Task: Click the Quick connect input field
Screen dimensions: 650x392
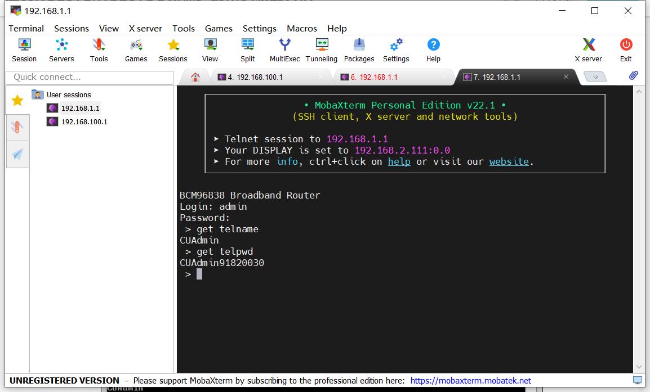Action: (x=90, y=77)
